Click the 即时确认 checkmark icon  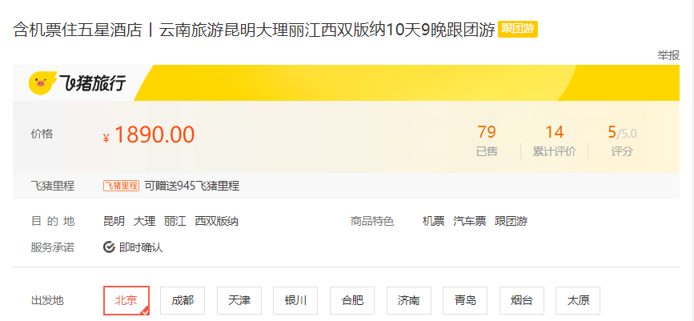click(x=109, y=247)
